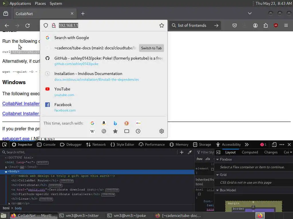
Task: Collapse the Box Model section
Action: (x=217, y=190)
